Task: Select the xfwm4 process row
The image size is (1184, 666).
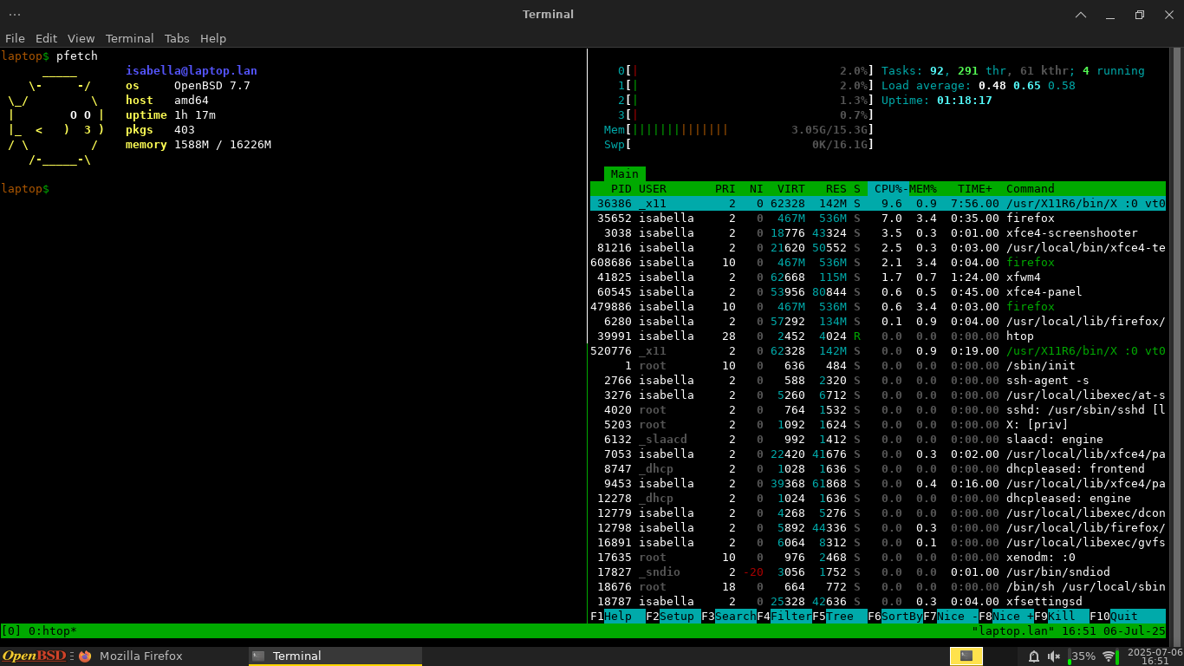Action: click(878, 277)
